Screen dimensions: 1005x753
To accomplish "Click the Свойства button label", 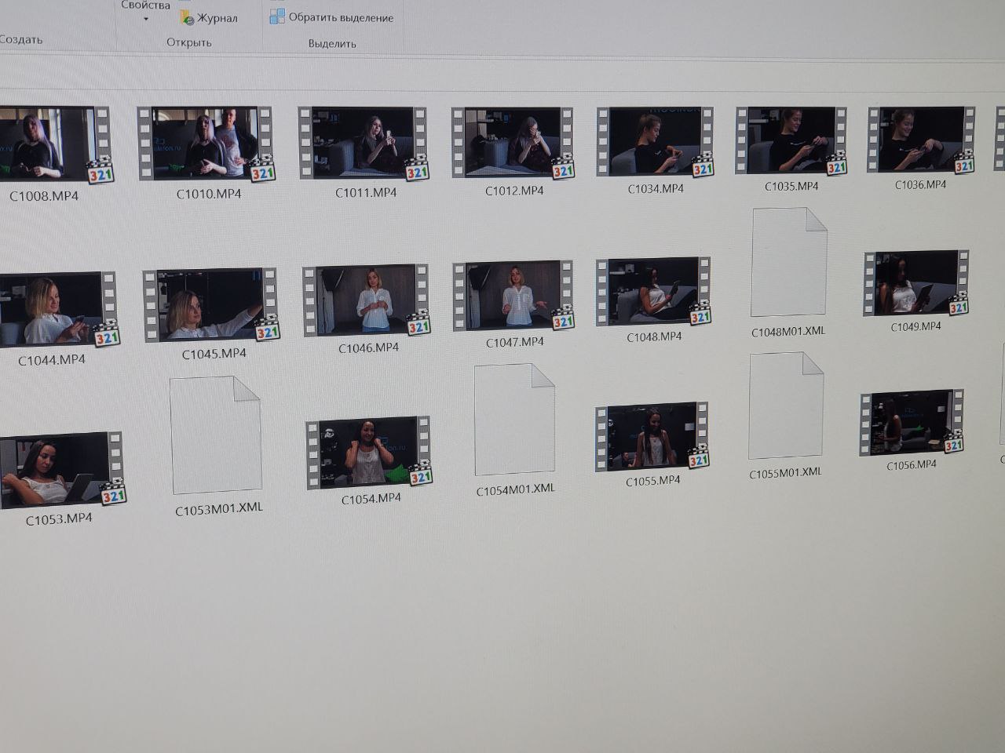I will pos(145,5).
